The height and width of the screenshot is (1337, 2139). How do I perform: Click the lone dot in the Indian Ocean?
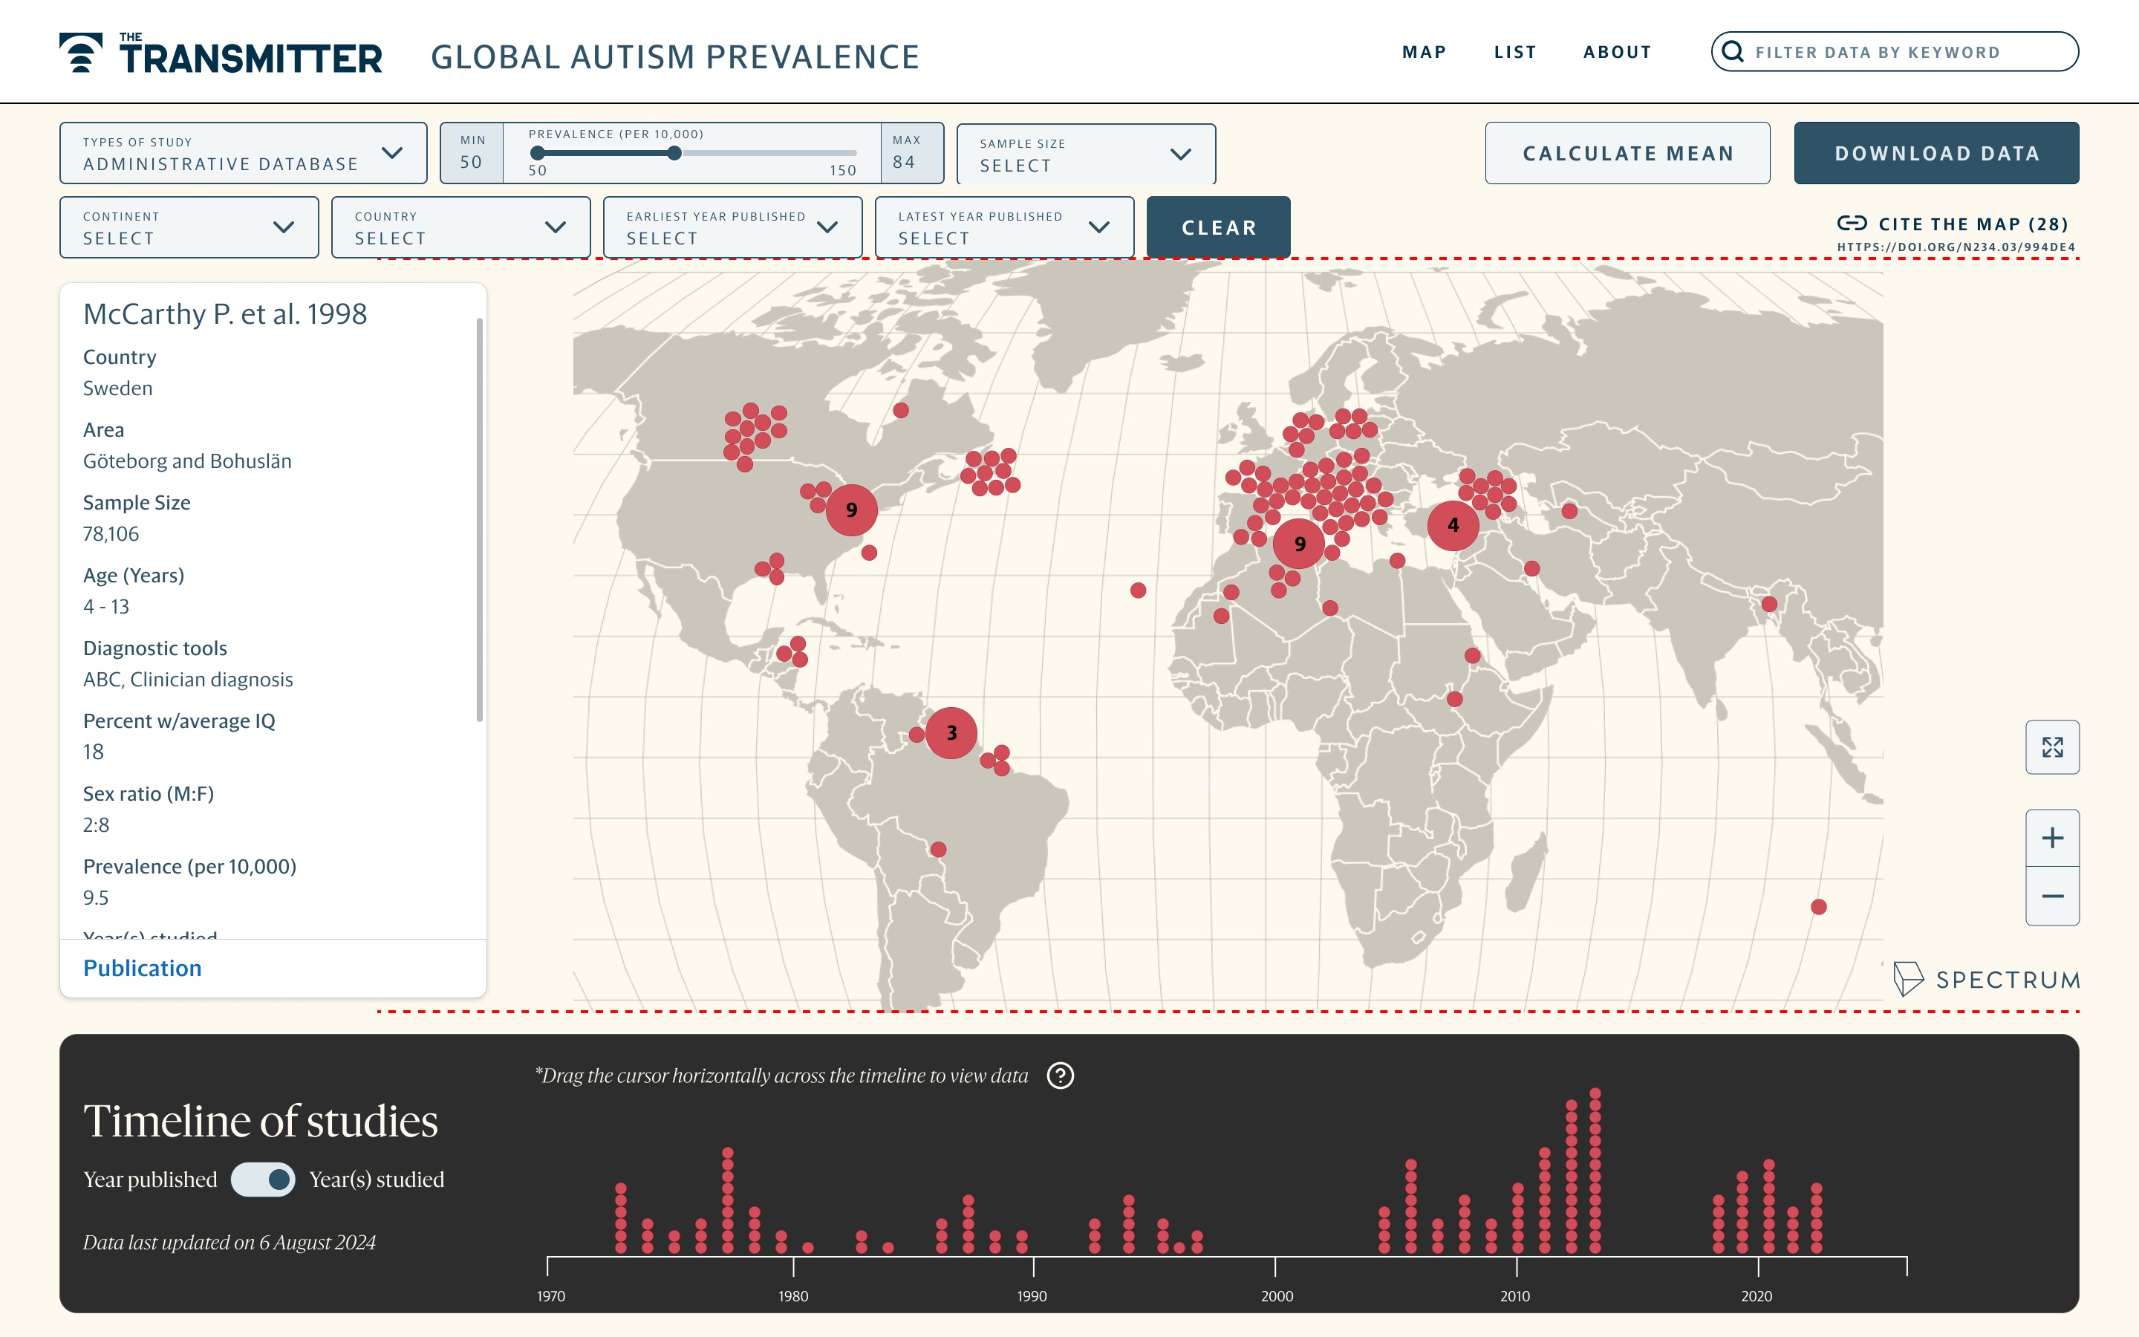pyautogui.click(x=1818, y=906)
